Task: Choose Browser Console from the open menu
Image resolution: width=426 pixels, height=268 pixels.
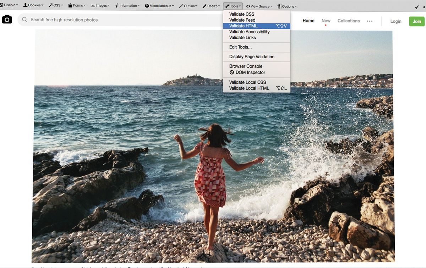Action: [246, 66]
